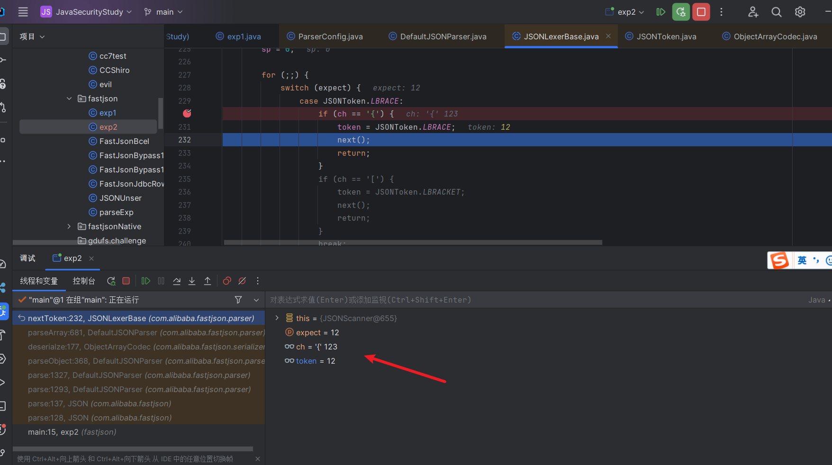Viewport: 832px width, 465px height.
Task: Expand the fastjsonNative folder
Action: tap(69, 226)
